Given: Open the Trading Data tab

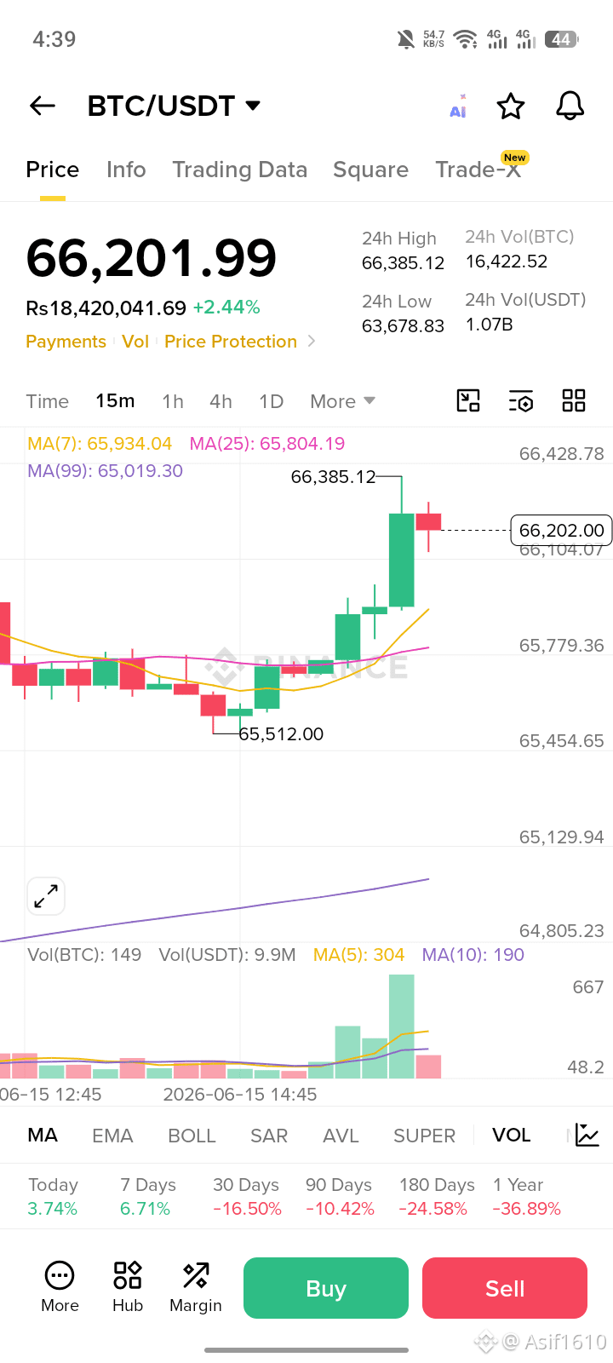Looking at the screenshot, I should coord(240,170).
